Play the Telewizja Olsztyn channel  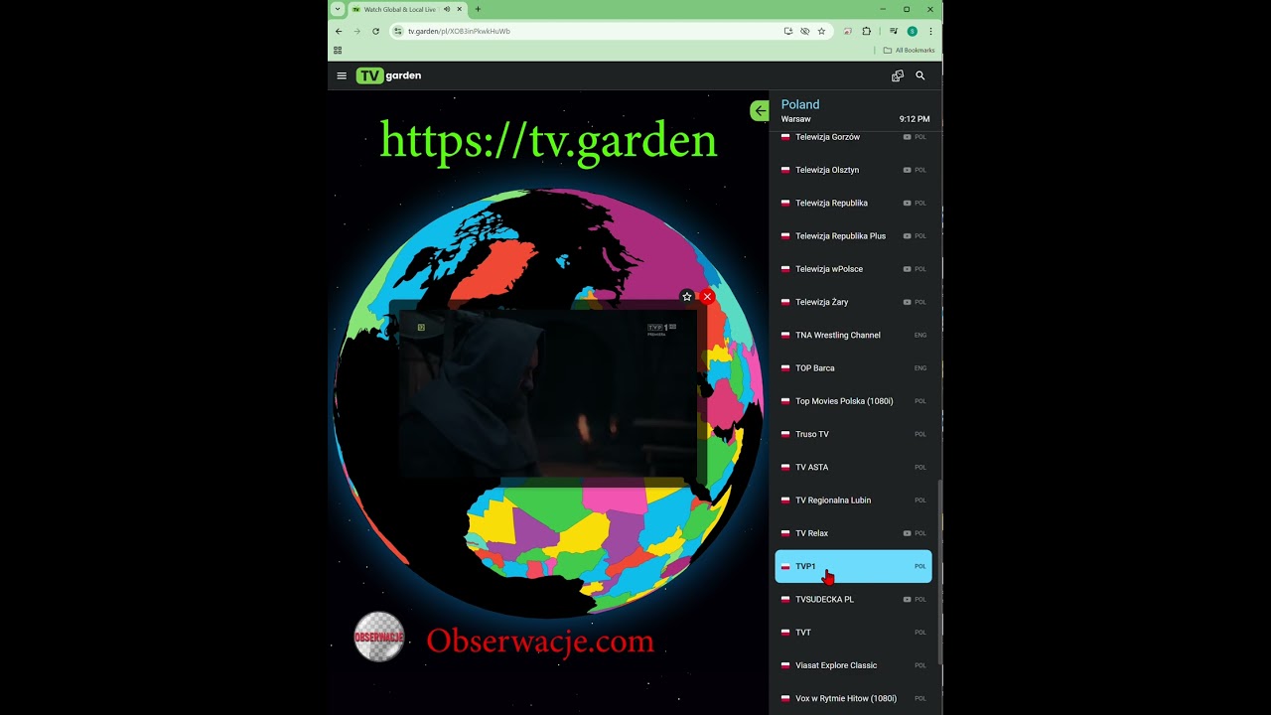coord(854,170)
